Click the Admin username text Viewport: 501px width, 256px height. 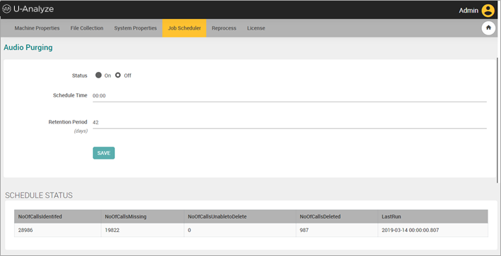pyautogui.click(x=469, y=11)
